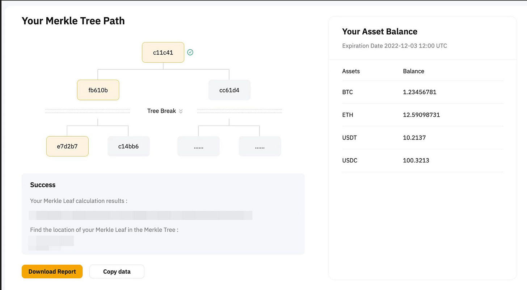Image resolution: width=527 pixels, height=290 pixels.
Task: Select the ETH balance 12.59098731
Action: 421,115
